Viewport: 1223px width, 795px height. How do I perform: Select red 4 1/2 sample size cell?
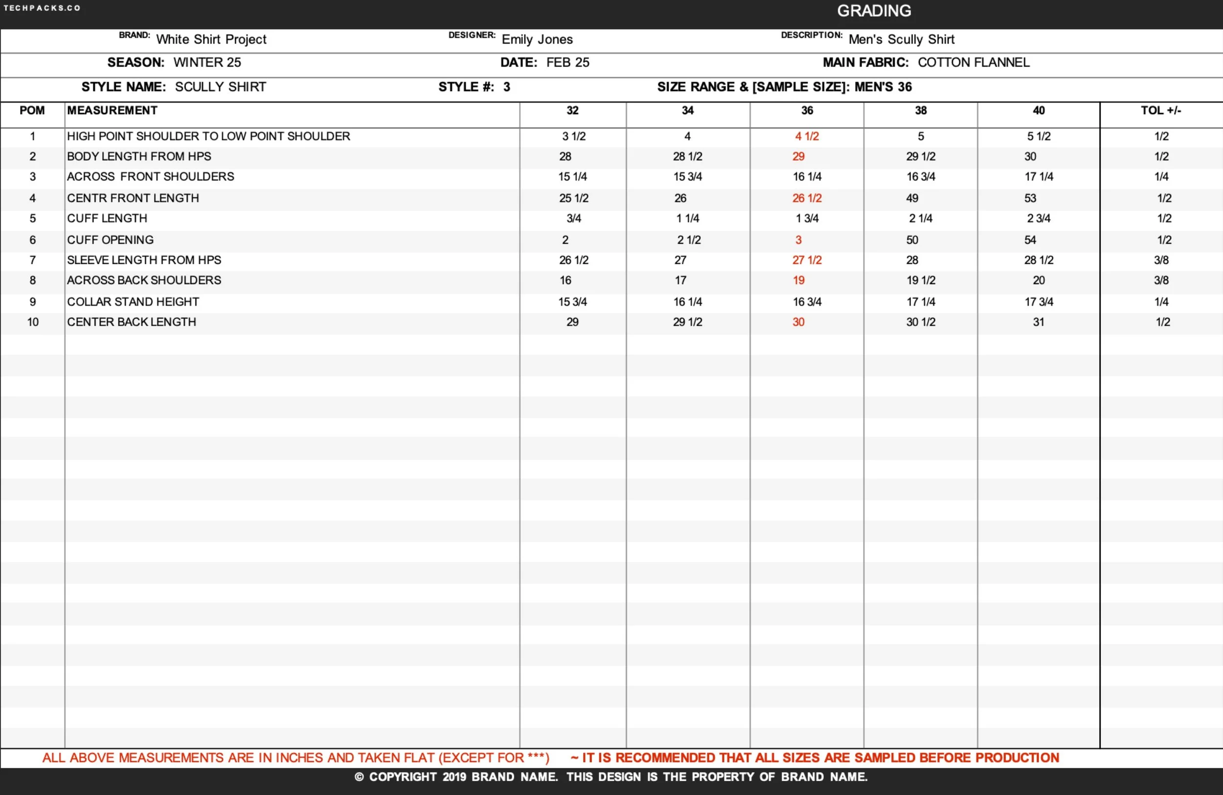807,136
